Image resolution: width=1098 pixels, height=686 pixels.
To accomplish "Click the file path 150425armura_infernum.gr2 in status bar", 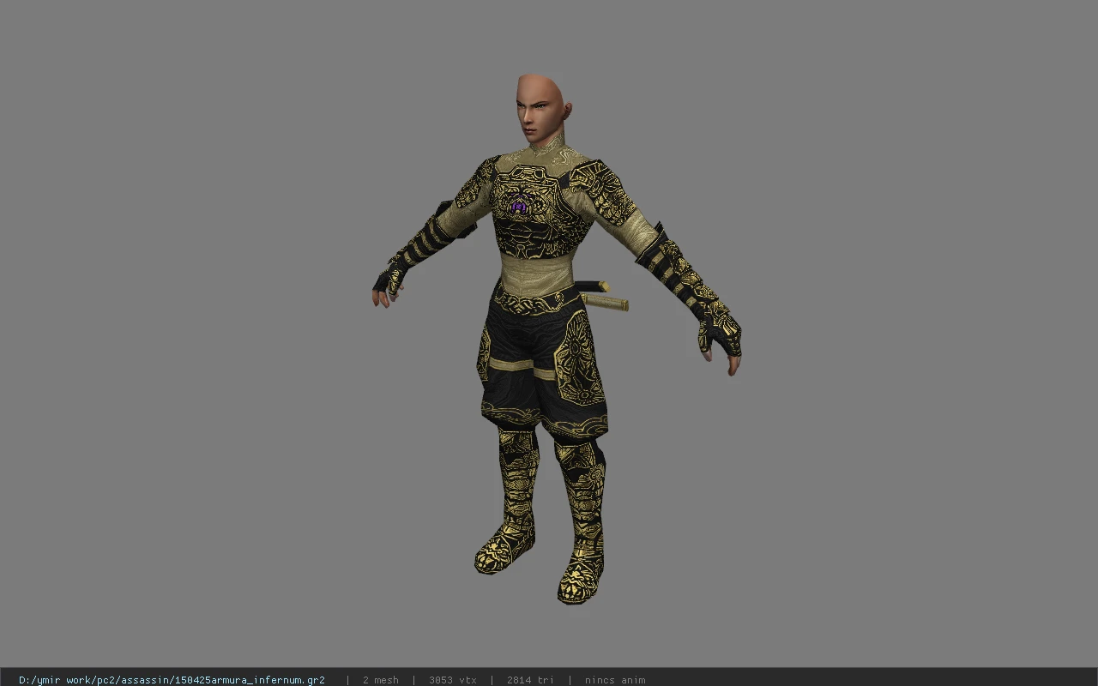I will point(172,680).
